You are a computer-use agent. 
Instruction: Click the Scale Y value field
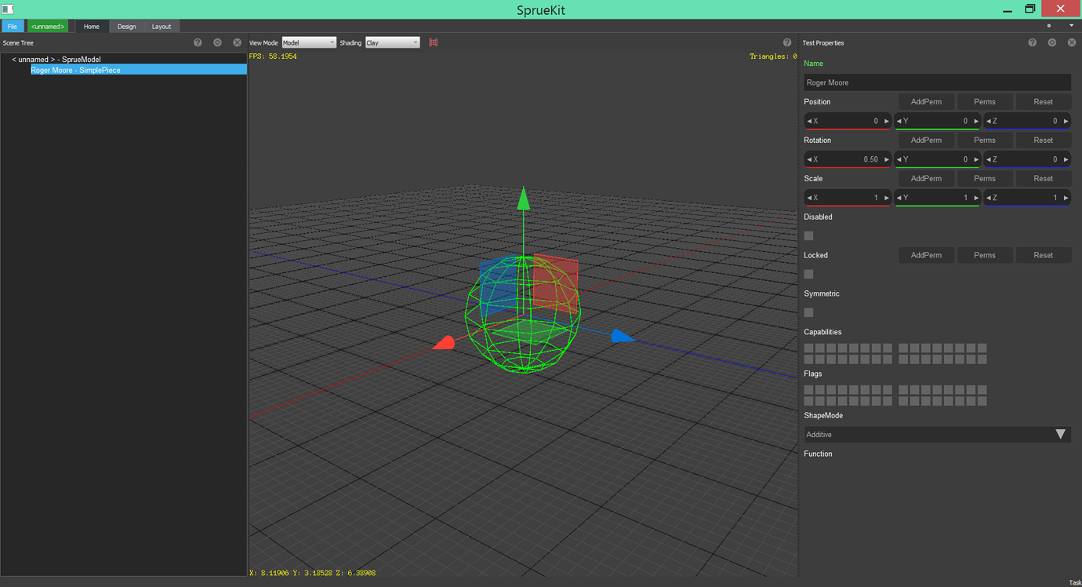click(937, 198)
